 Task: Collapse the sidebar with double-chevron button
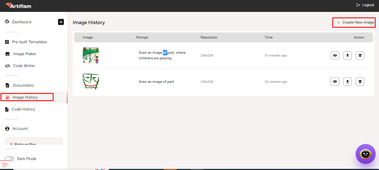point(61,22)
